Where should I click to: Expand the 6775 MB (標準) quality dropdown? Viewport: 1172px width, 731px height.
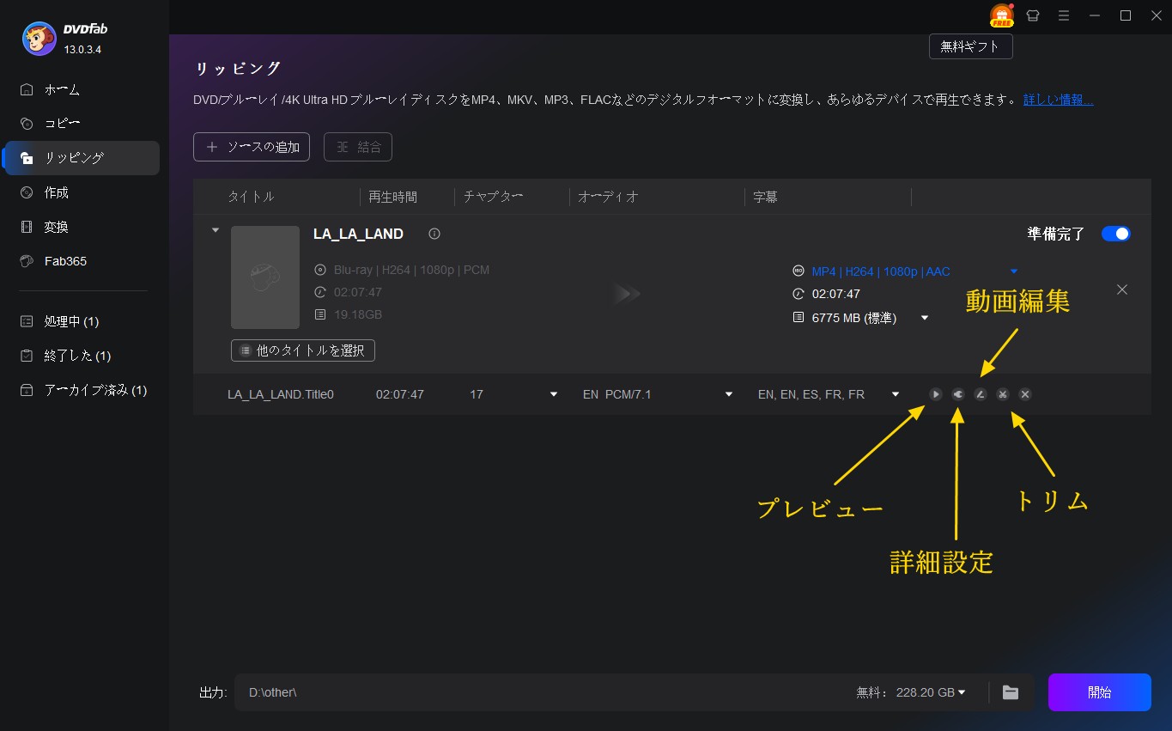pos(925,318)
